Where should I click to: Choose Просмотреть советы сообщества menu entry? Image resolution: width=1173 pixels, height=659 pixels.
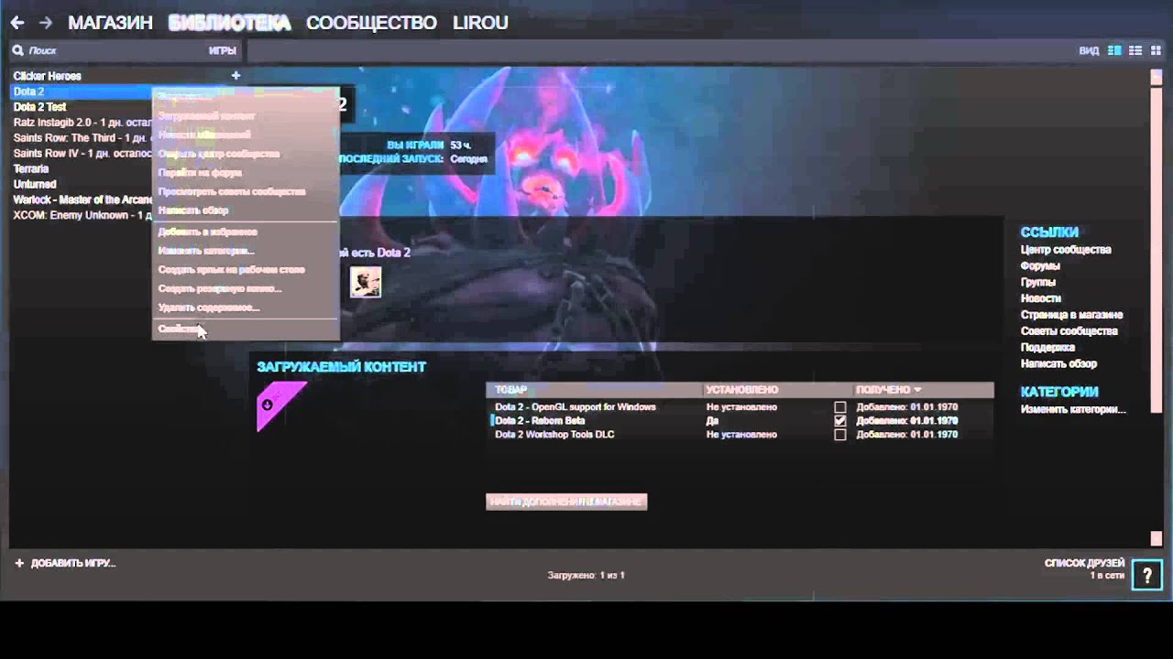(x=246, y=191)
